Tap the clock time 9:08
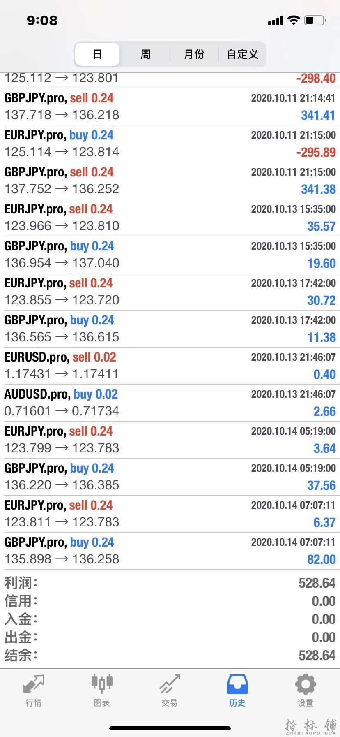340x737 pixels. [x=42, y=20]
